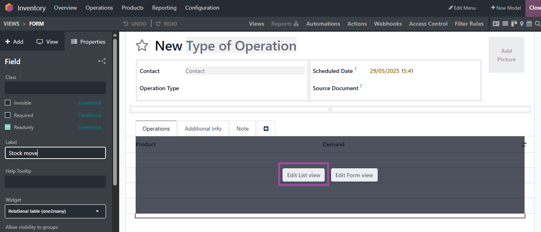Select the Note notebook tab
The height and width of the screenshot is (232, 541).
click(242, 129)
